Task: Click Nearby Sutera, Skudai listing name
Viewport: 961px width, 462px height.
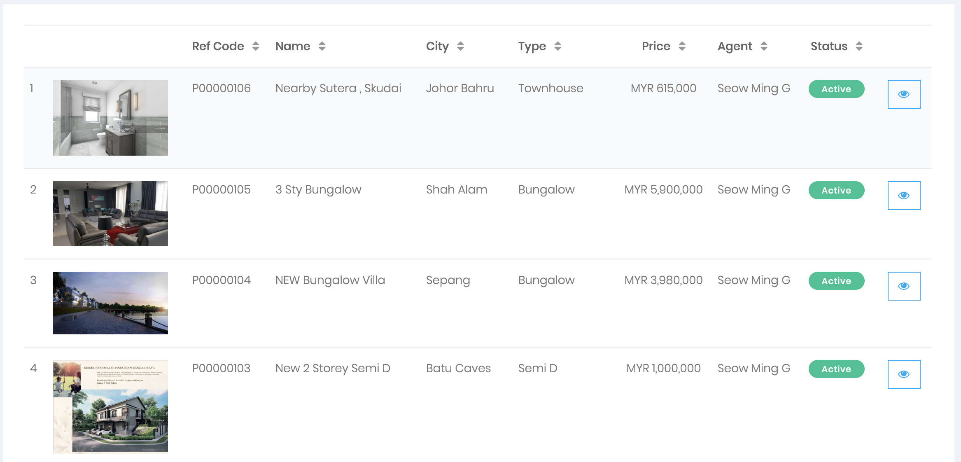Action: click(x=338, y=88)
